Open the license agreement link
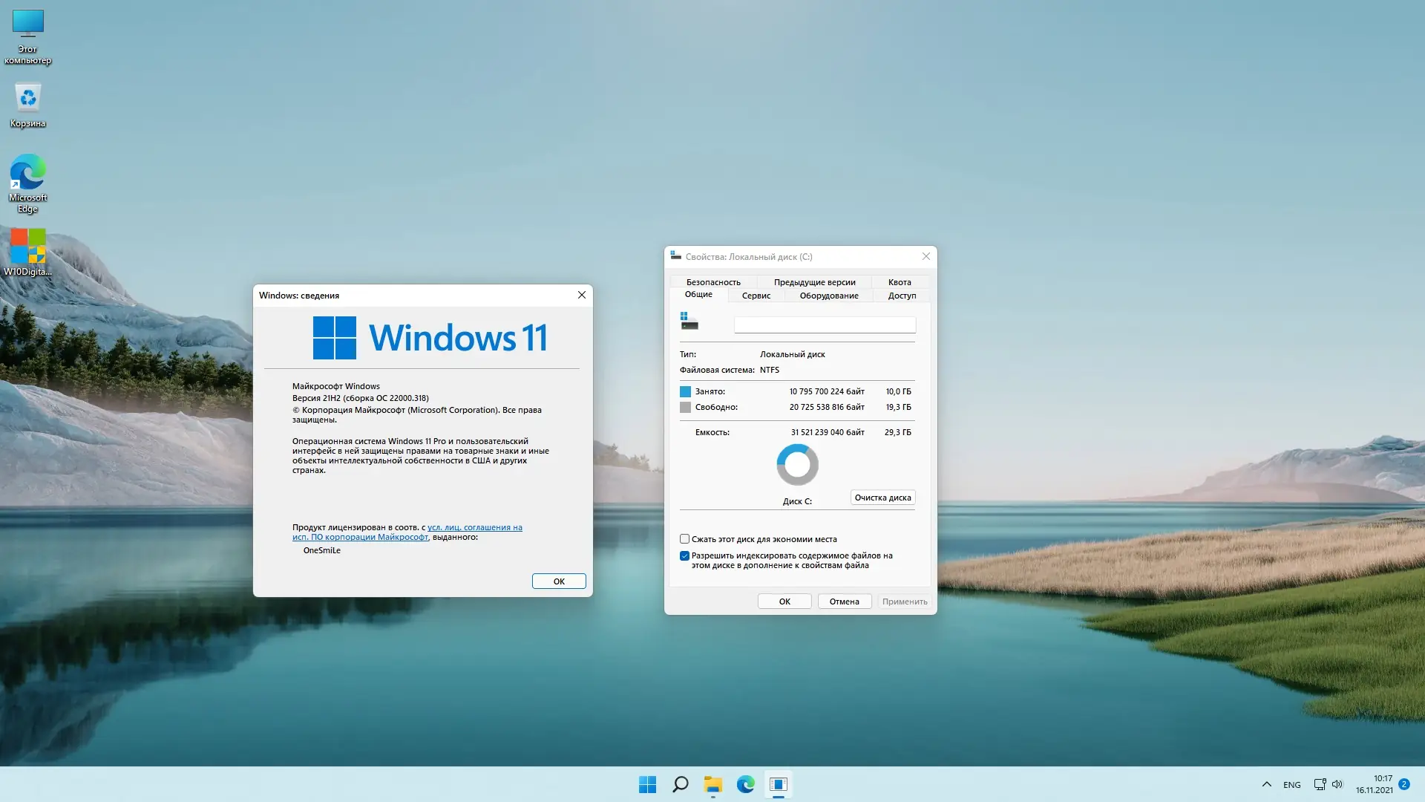The image size is (1425, 802). pos(474,528)
